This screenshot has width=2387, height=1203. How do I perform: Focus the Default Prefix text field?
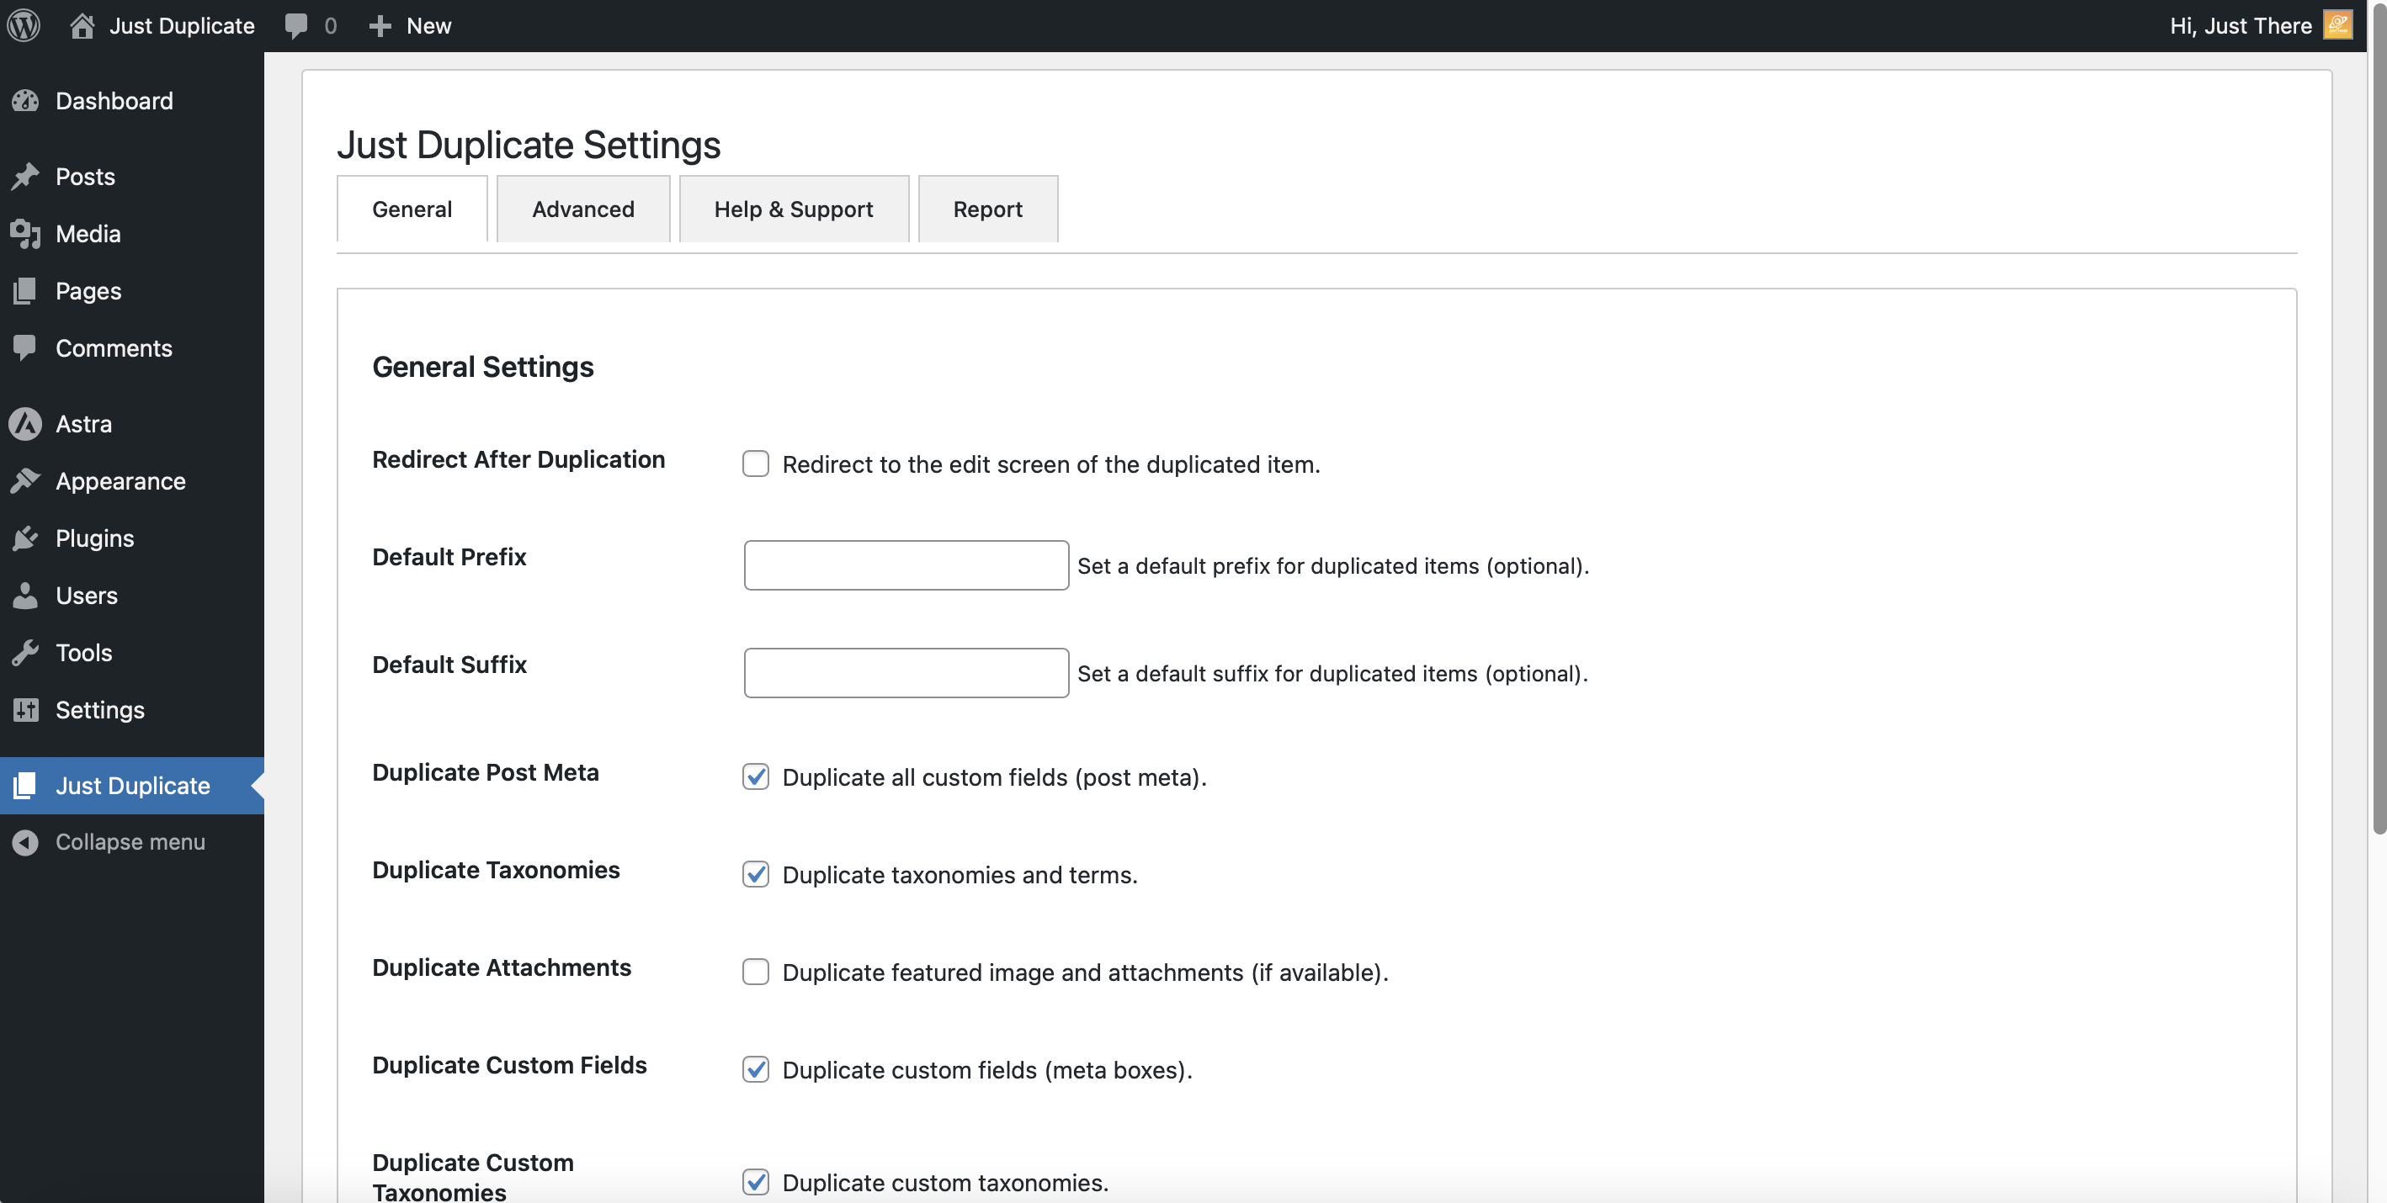point(906,565)
